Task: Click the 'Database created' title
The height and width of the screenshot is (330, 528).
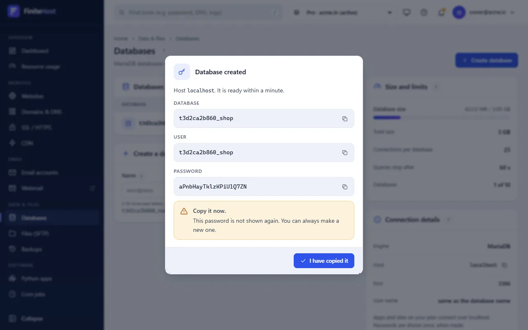Action: 220,72
